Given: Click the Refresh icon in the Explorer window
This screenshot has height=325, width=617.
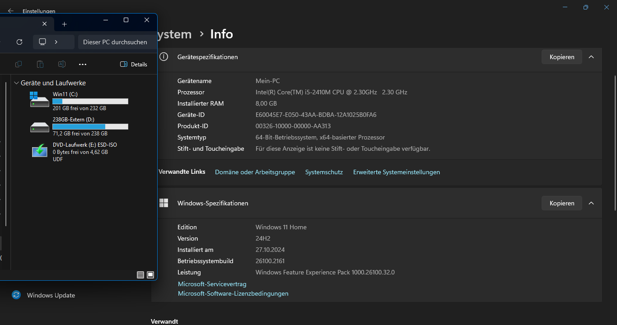Looking at the screenshot, I should [19, 42].
